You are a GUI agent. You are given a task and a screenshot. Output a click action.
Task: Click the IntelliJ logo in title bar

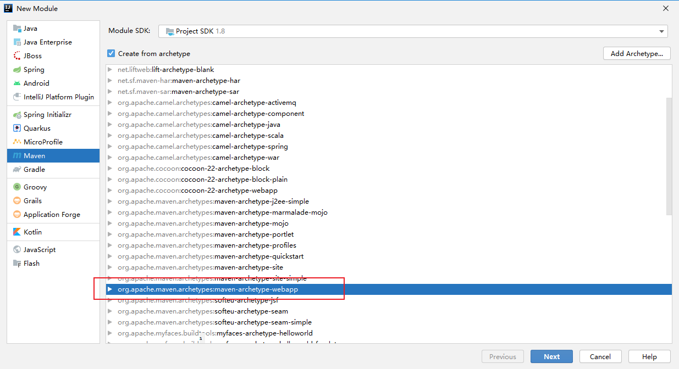(8, 8)
